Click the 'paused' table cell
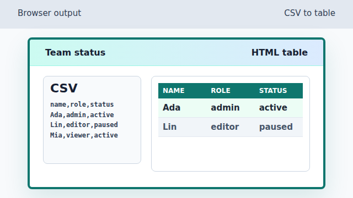This screenshot has width=353, height=198. (x=279, y=127)
